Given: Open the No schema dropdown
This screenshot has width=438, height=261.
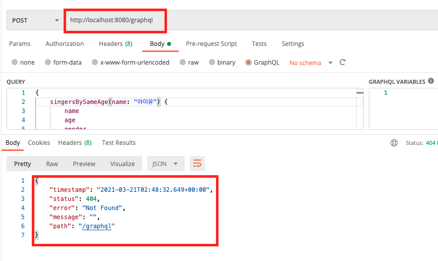Looking at the screenshot, I should point(311,63).
